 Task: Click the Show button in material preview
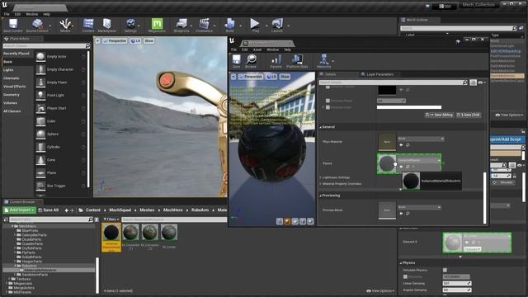[x=285, y=77]
